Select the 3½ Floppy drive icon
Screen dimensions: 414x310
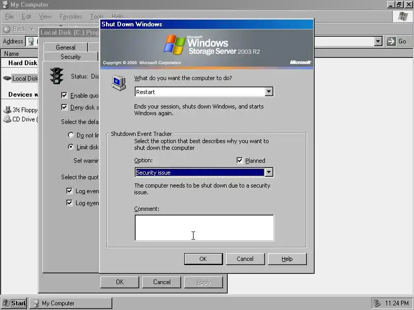(7, 109)
